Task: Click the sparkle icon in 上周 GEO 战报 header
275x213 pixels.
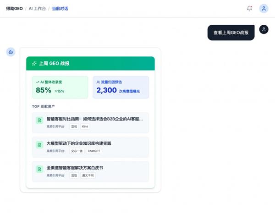Action: (x=34, y=64)
